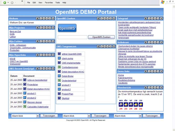Move the Mijn Folders panel up
The width and height of the screenshot is (175, 131).
pyautogui.click(x=44, y=41)
